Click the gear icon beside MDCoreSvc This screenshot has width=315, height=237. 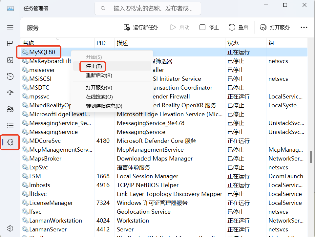[25, 141]
